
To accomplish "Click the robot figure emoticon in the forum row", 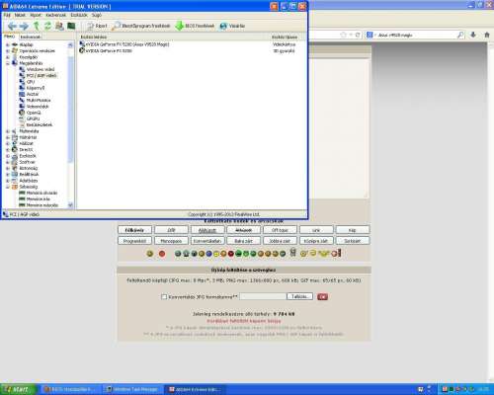I will (x=292, y=253).
